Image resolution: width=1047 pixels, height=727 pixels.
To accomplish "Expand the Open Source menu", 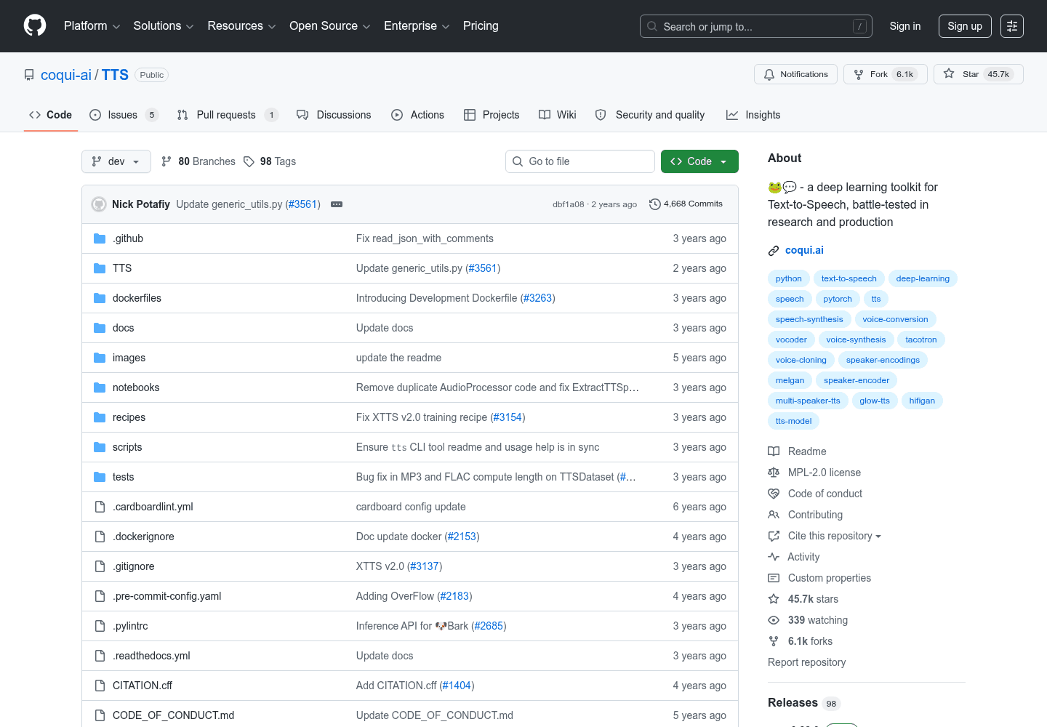I will tap(330, 26).
